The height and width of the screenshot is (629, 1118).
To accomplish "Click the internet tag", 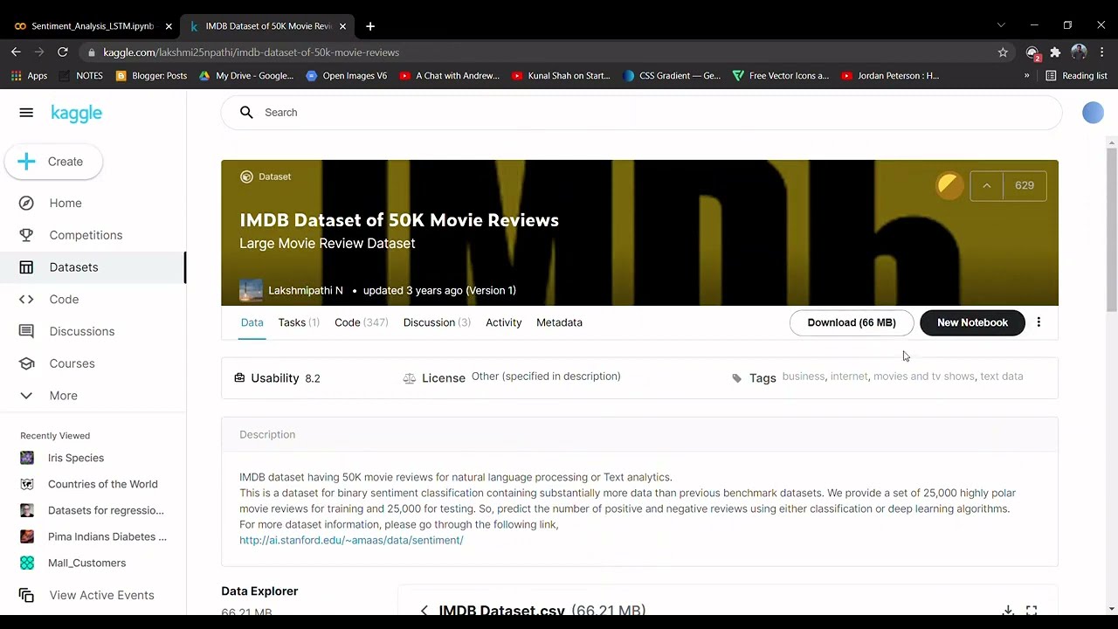I will point(849,377).
